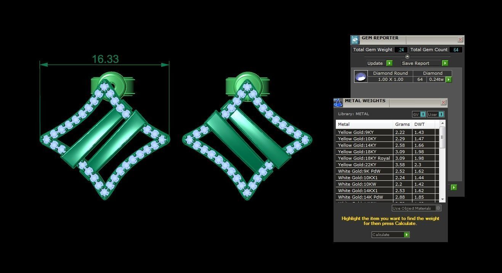This screenshot has height=273, width=502.
Task: Click green arrow next to Save Report
Action: tap(445, 63)
